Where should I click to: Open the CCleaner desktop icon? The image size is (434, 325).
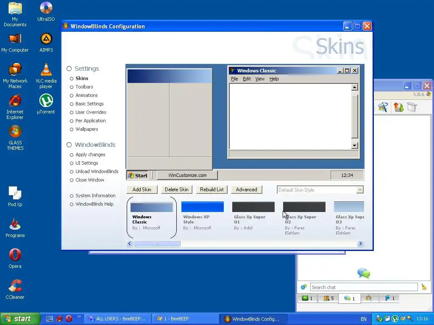point(15,289)
